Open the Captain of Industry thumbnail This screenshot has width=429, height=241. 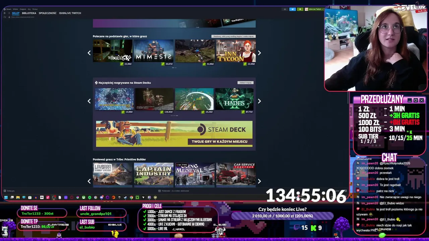click(x=154, y=174)
